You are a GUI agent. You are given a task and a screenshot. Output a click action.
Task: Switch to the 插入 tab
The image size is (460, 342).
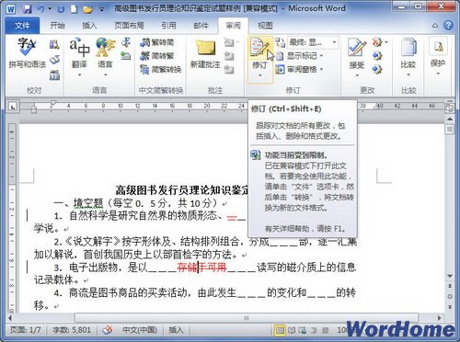tap(89, 26)
